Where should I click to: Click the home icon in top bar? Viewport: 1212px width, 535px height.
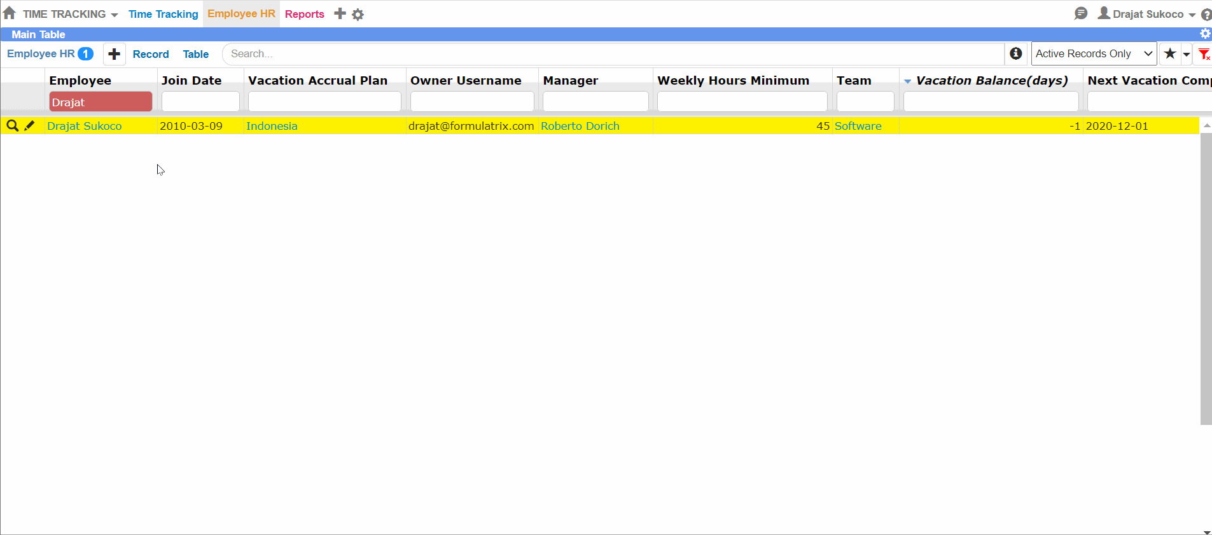[10, 13]
